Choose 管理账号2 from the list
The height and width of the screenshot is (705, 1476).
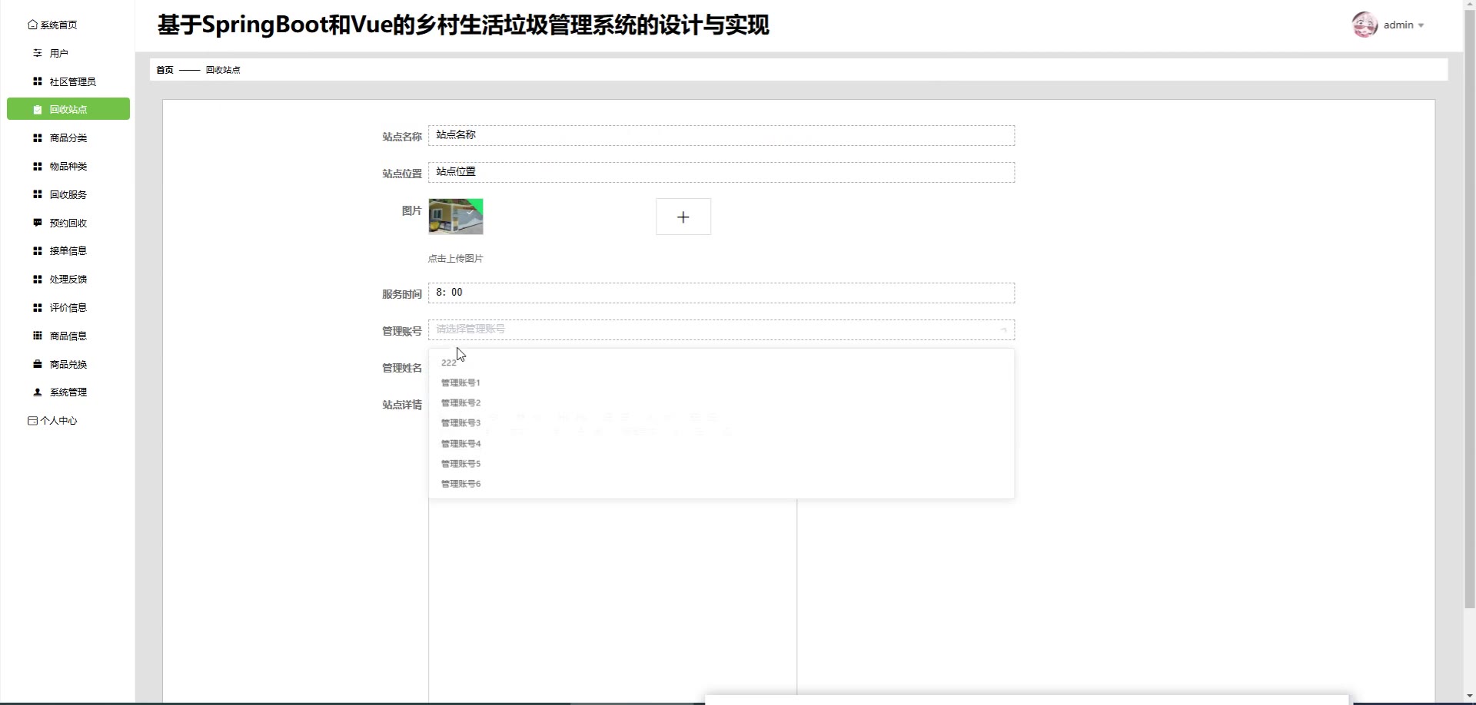(721, 402)
